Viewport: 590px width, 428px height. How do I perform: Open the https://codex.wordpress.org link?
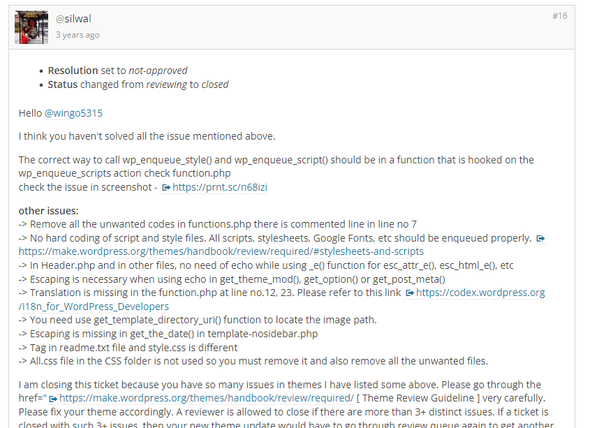(480, 293)
